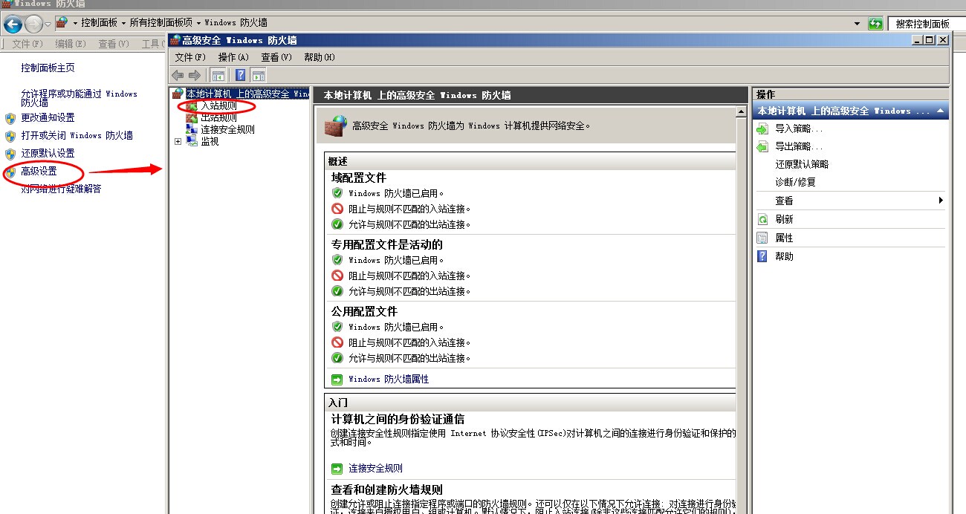Click the 导入策略 import policy icon
The image size is (966, 514).
(762, 128)
